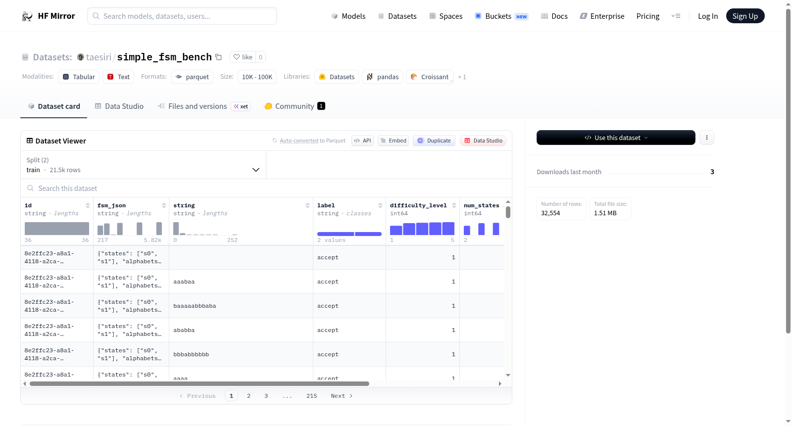Click the API button
This screenshot has width=792, height=426.
362,141
